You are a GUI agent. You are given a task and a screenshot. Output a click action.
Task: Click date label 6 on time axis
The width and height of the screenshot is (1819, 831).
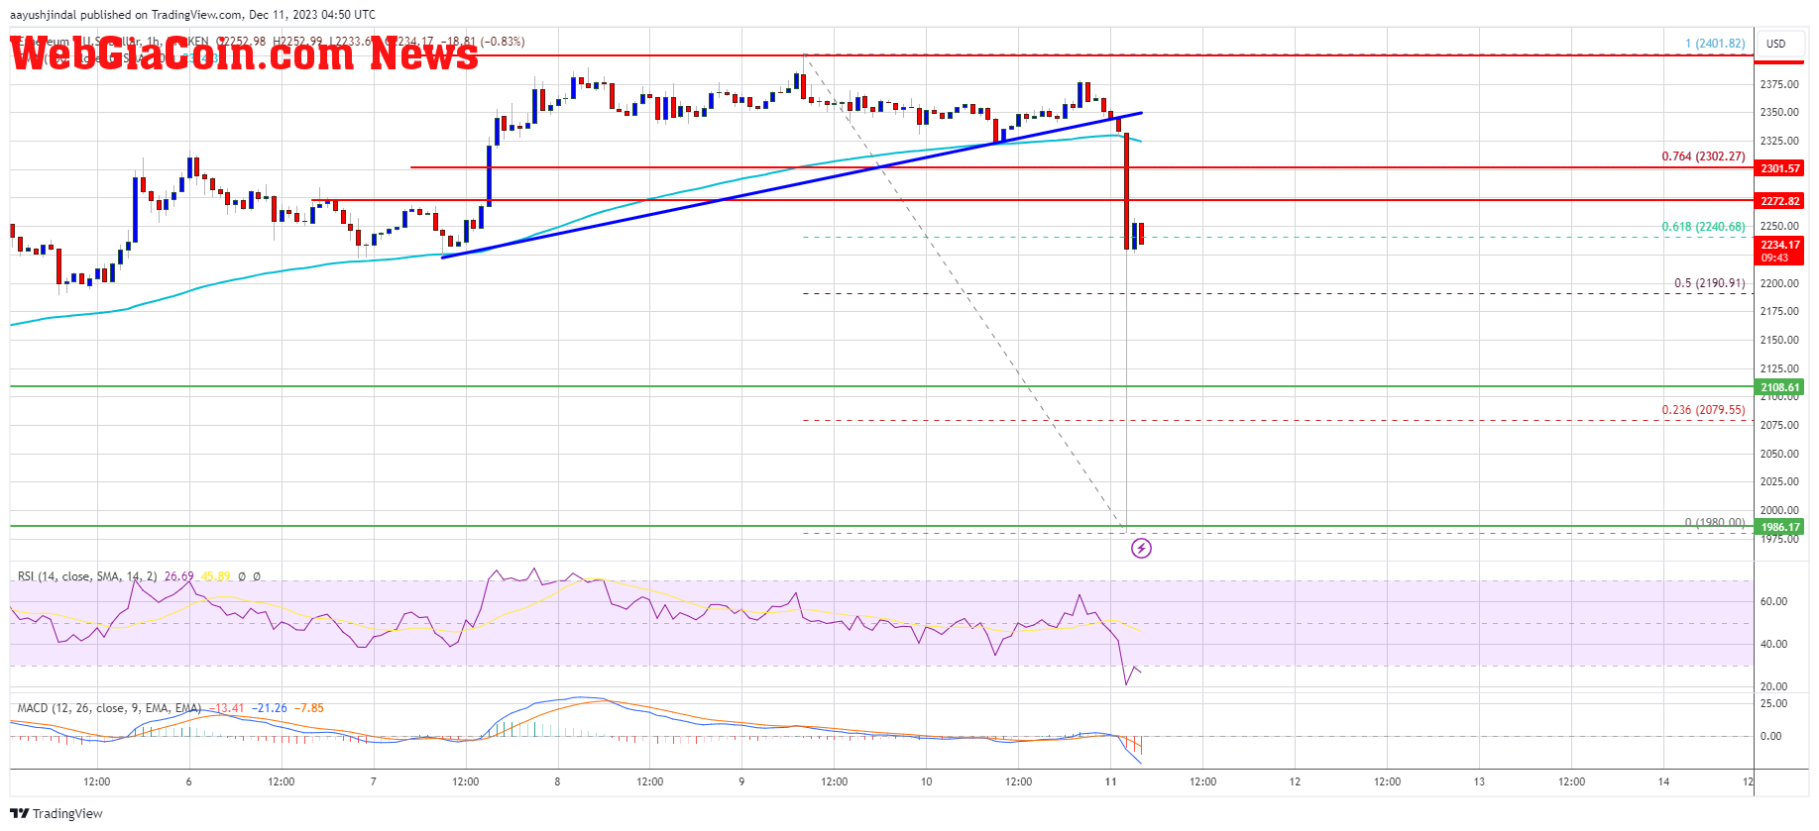click(x=188, y=781)
